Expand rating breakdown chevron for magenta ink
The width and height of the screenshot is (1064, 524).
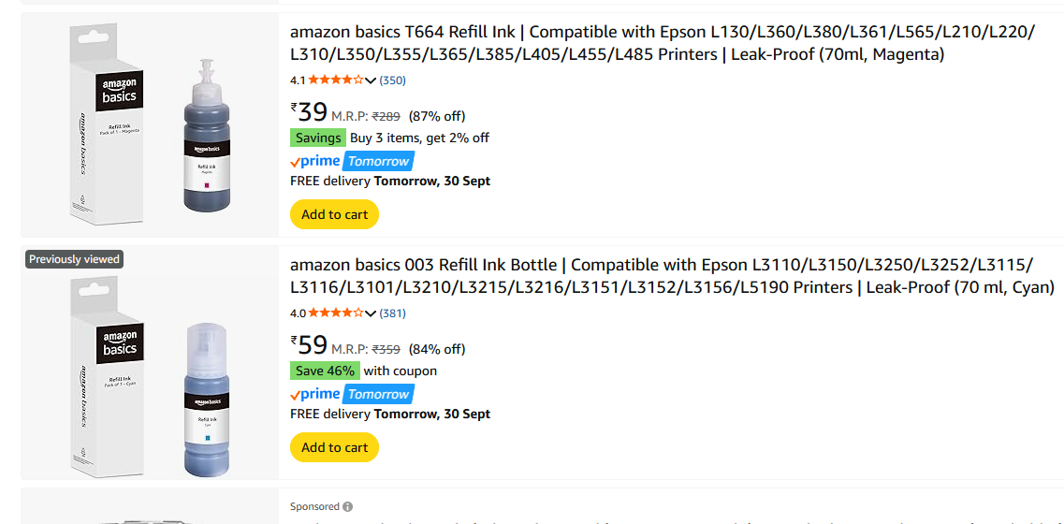coord(371,80)
